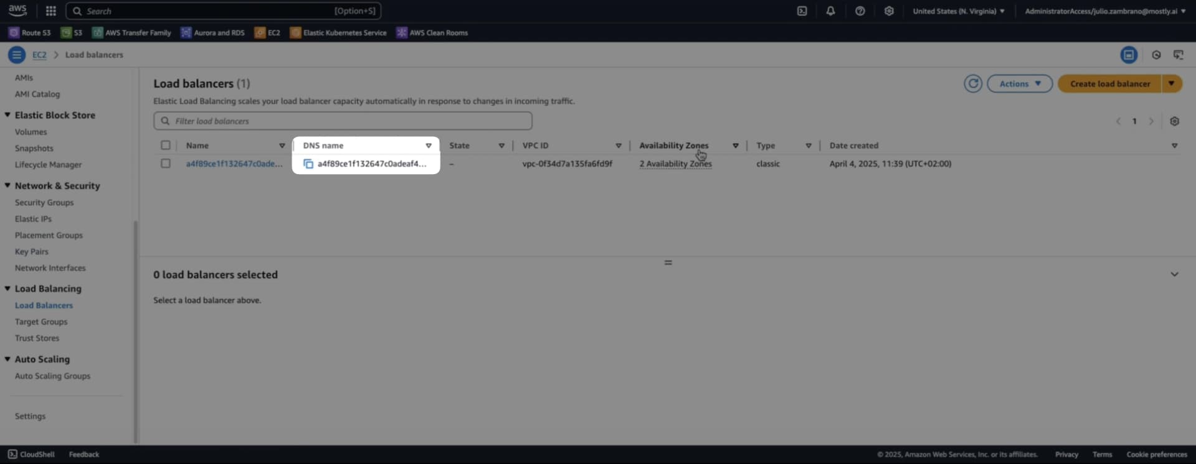1196x464 pixels.
Task: Open Aurora and RDS shortcut
Action: pyautogui.click(x=212, y=33)
